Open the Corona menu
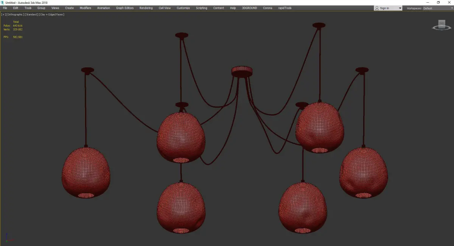454x246 pixels. 267,8
